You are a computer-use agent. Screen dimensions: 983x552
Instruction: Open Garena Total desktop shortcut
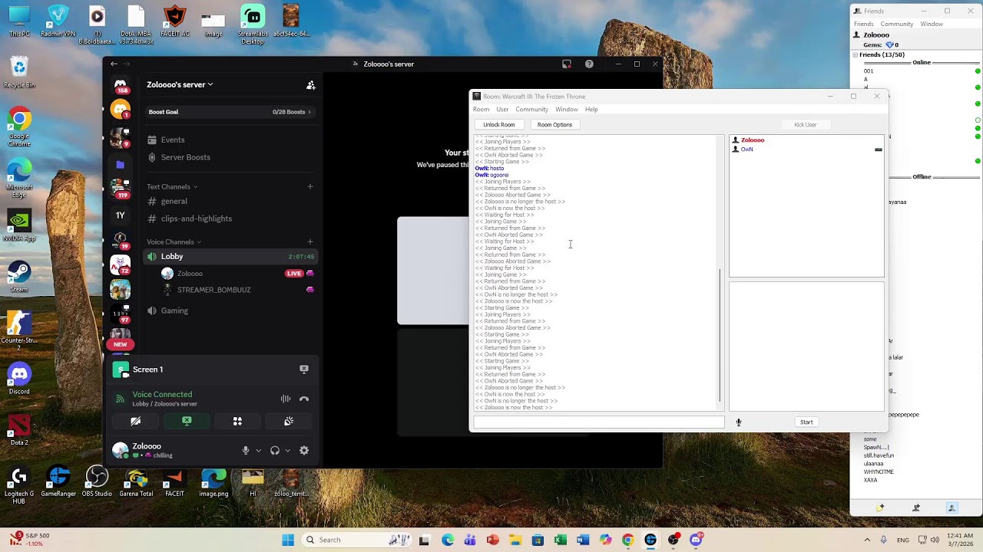point(136,481)
